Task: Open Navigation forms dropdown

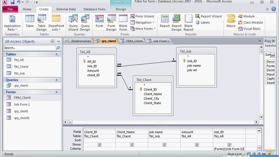Action: 142,22
